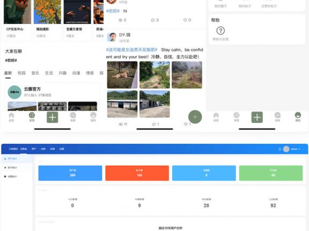
Task: Open the DY.锋 username
Action: (x=125, y=35)
